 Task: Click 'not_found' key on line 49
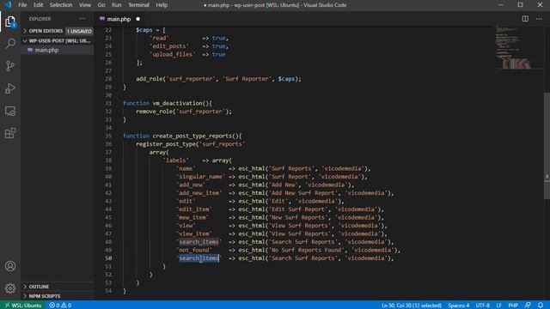point(194,250)
